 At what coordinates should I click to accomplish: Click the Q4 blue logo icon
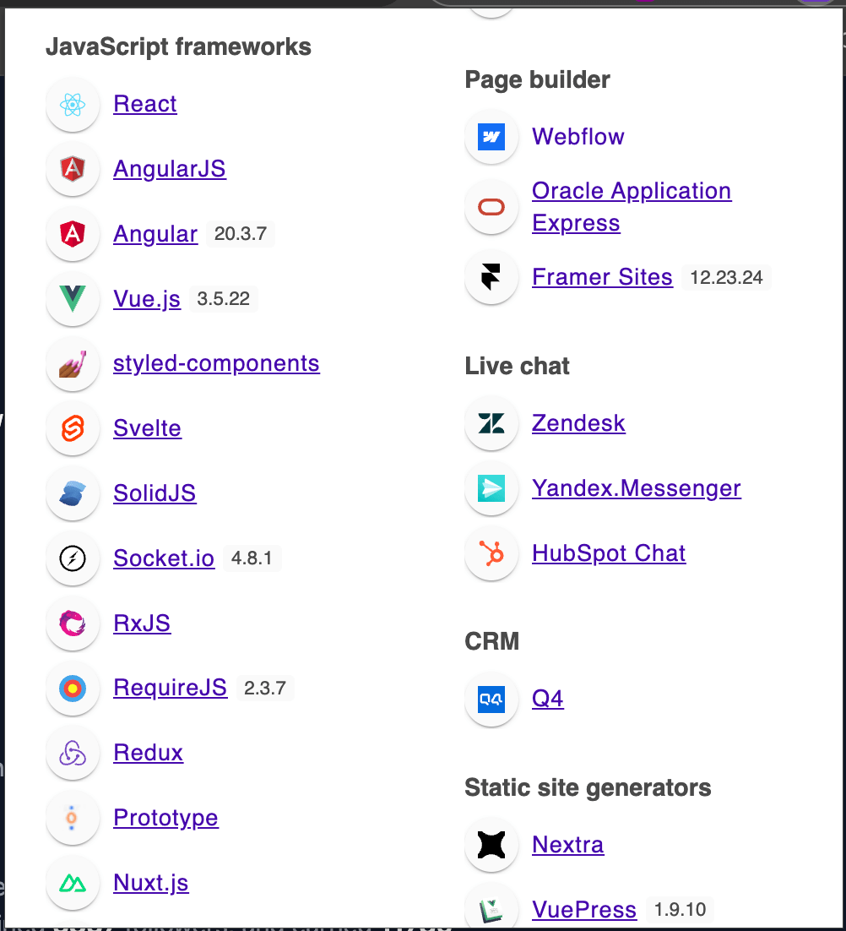pos(491,700)
